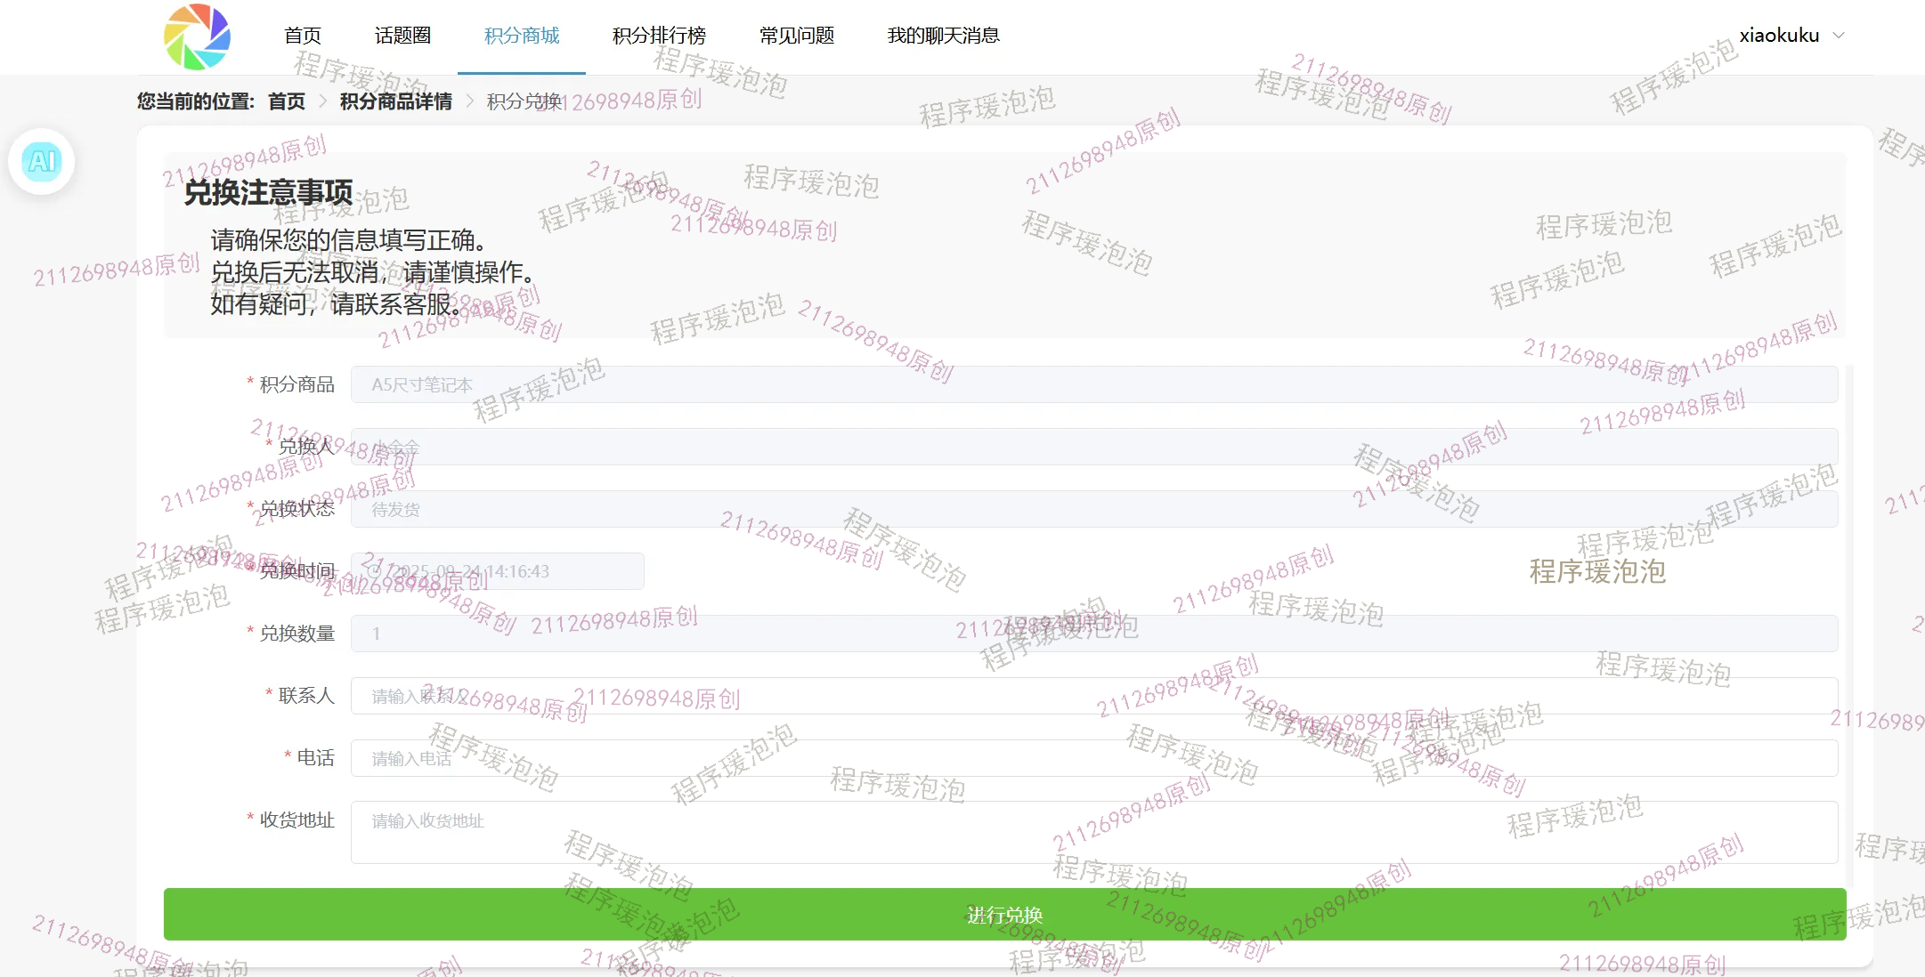Click the 兑换数量 field
The image size is (1925, 977).
[1093, 634]
